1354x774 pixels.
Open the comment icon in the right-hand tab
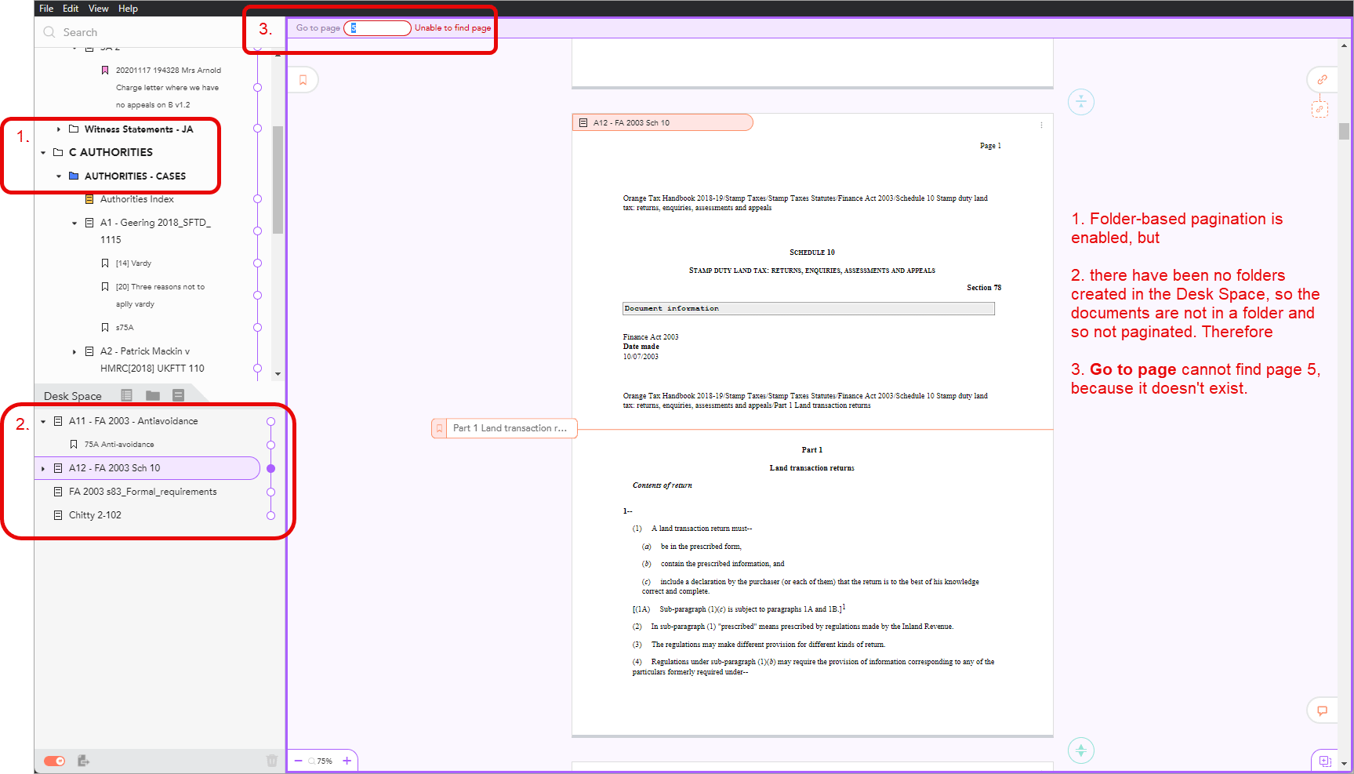[x=1322, y=710]
